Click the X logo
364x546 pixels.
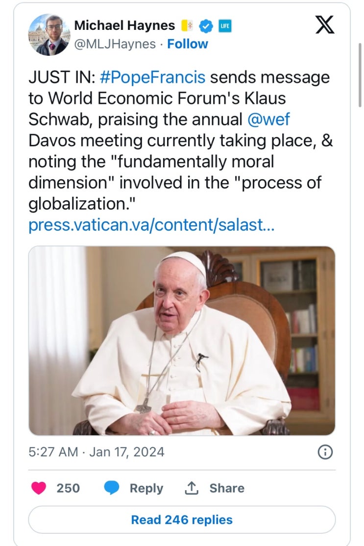pyautogui.click(x=324, y=25)
